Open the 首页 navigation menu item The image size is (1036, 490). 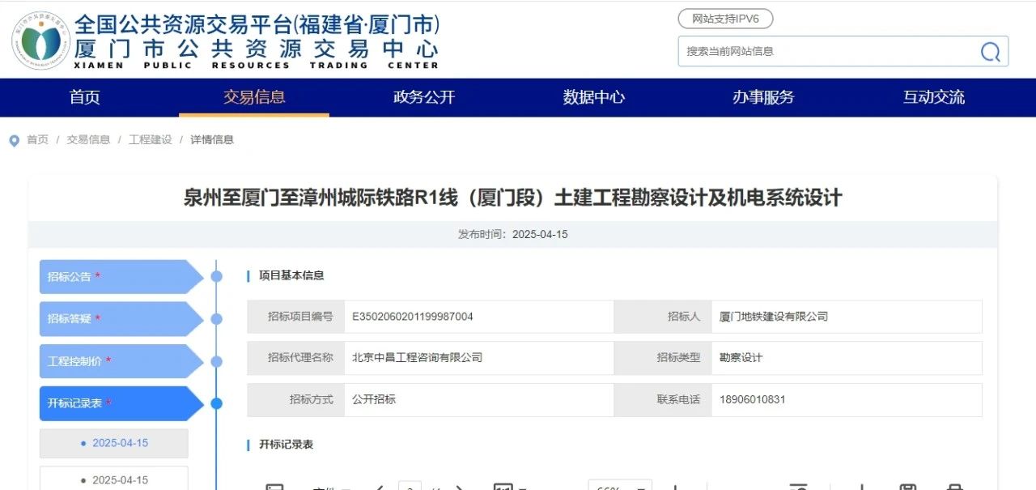85,97
